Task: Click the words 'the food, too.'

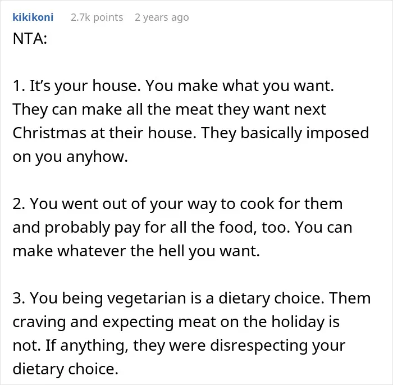Action: [240, 228]
